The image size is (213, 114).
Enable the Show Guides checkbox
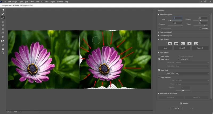159,56
